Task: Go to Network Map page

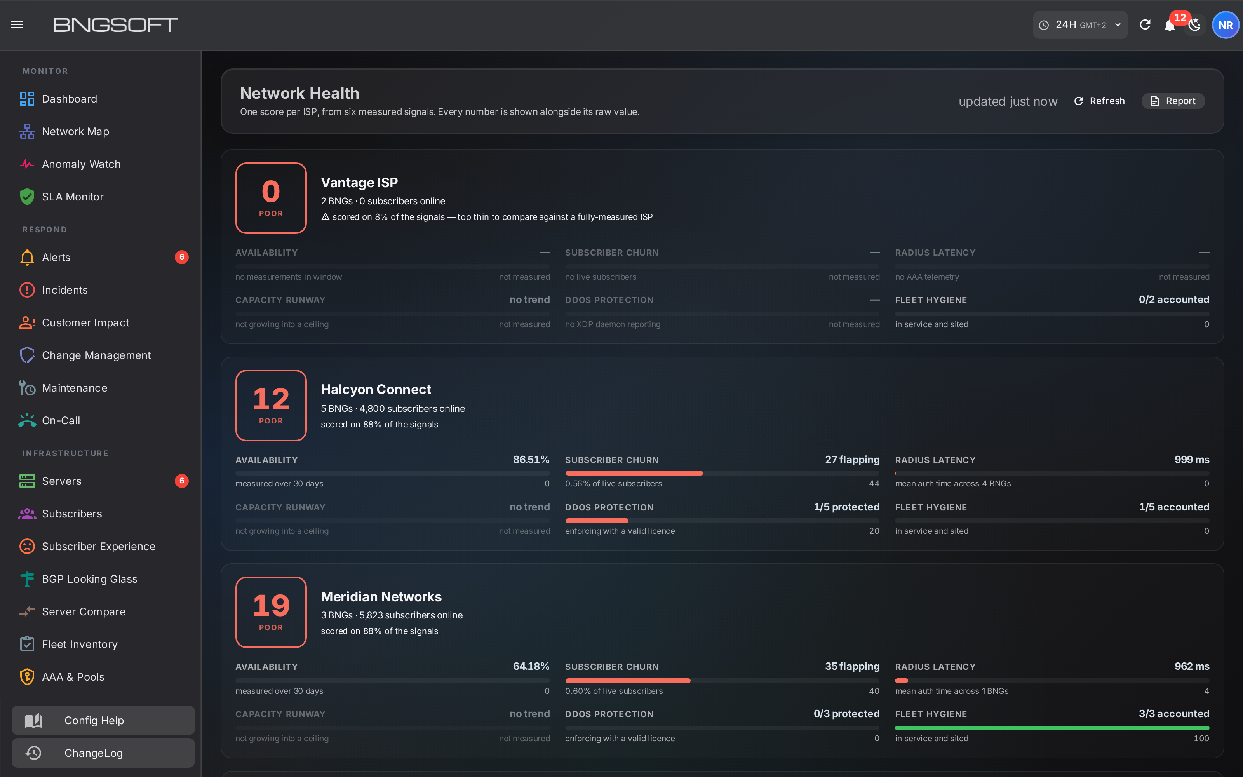Action: click(x=101, y=132)
